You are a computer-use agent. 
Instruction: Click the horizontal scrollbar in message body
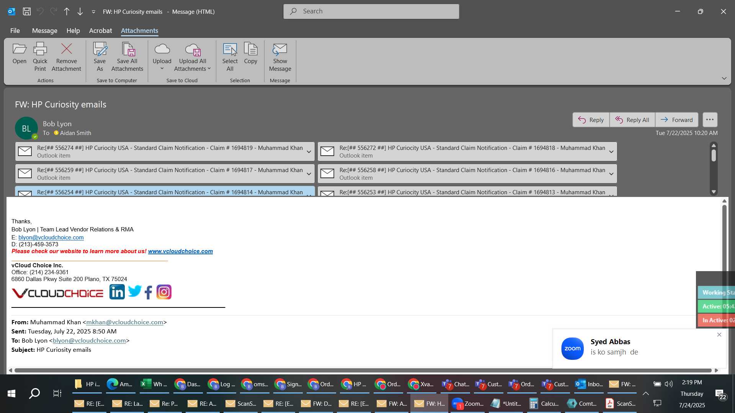[x=363, y=370]
